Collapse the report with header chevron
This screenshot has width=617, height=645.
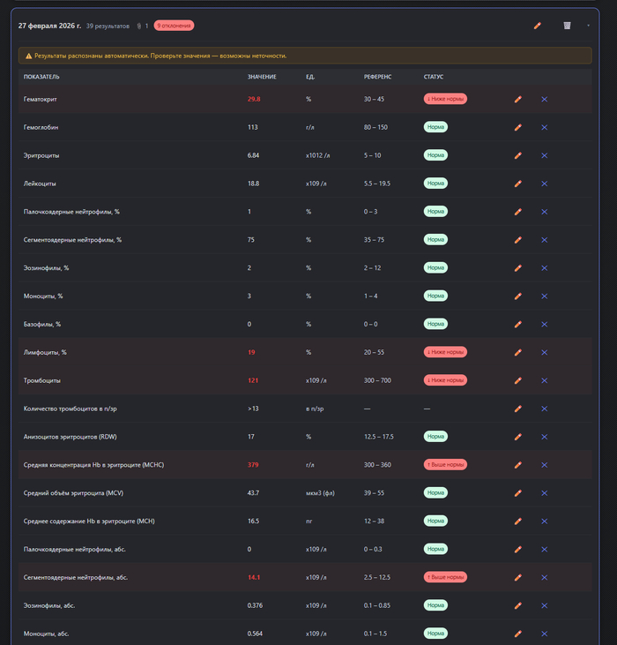point(588,26)
